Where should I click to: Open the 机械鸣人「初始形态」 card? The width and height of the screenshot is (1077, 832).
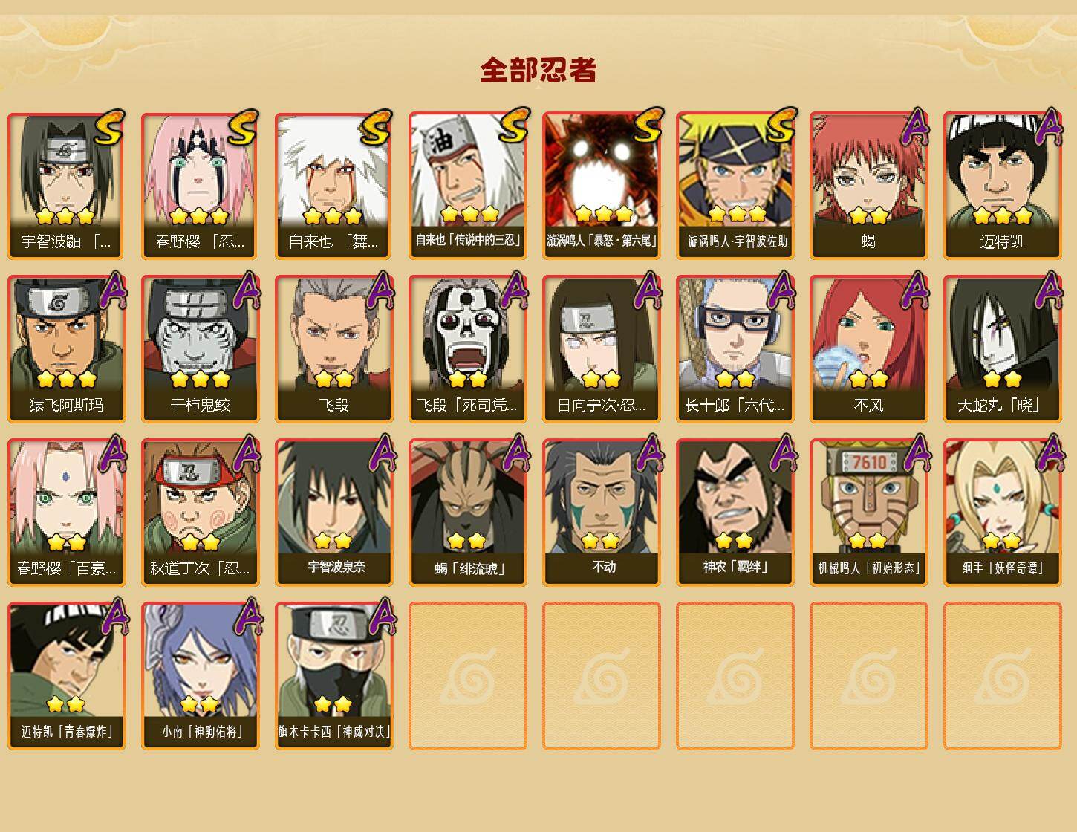[x=868, y=513]
